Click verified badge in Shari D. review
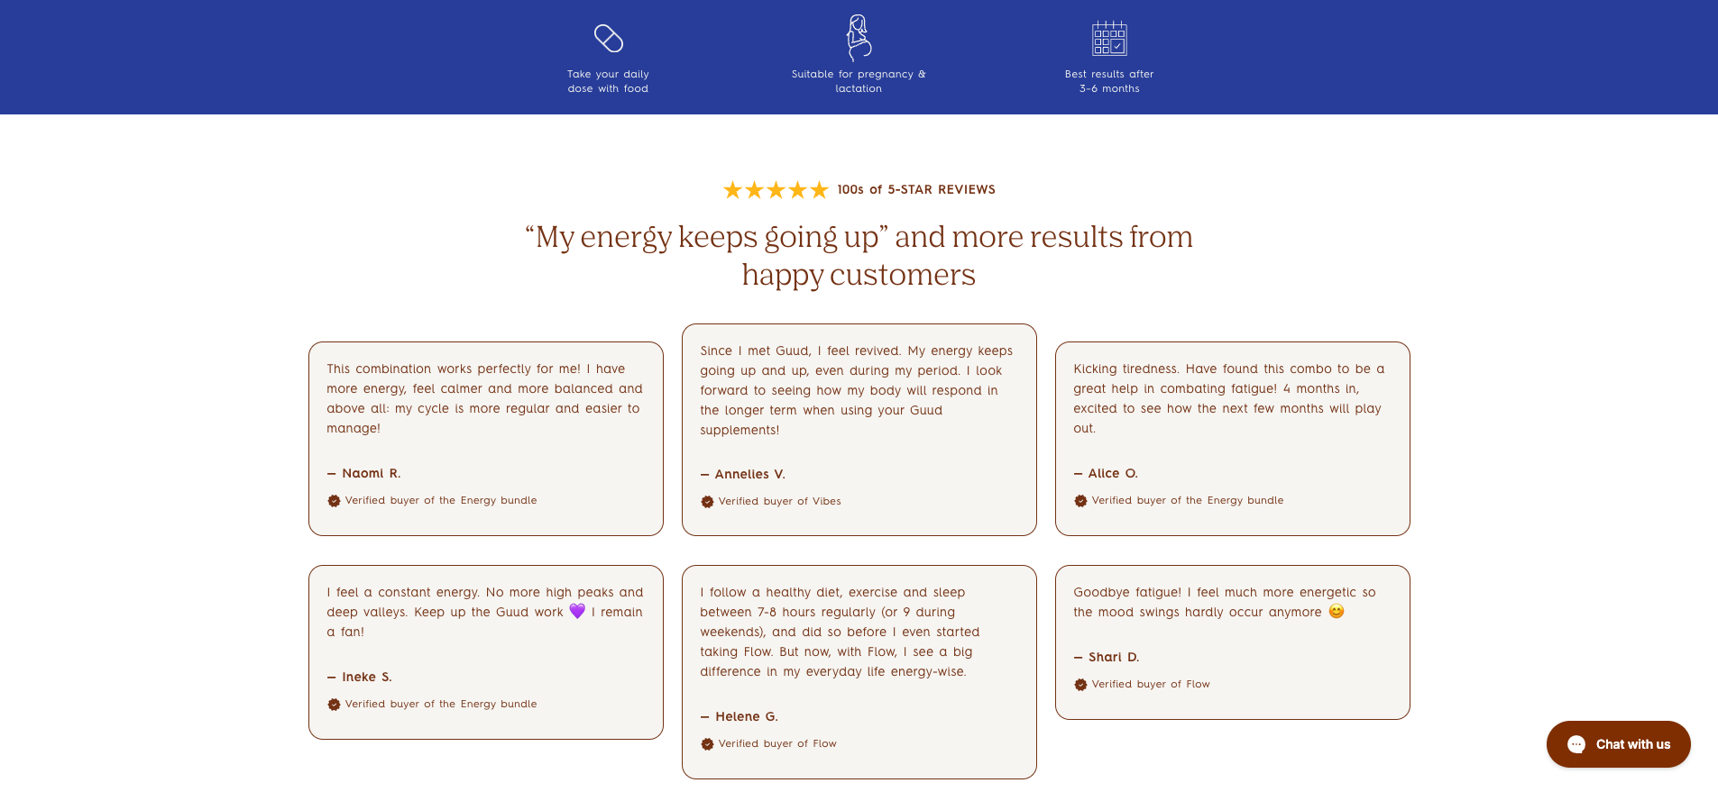 click(1080, 685)
